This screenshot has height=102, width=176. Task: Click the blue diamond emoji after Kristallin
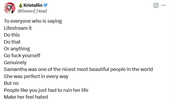pyautogui.click(x=45, y=5)
